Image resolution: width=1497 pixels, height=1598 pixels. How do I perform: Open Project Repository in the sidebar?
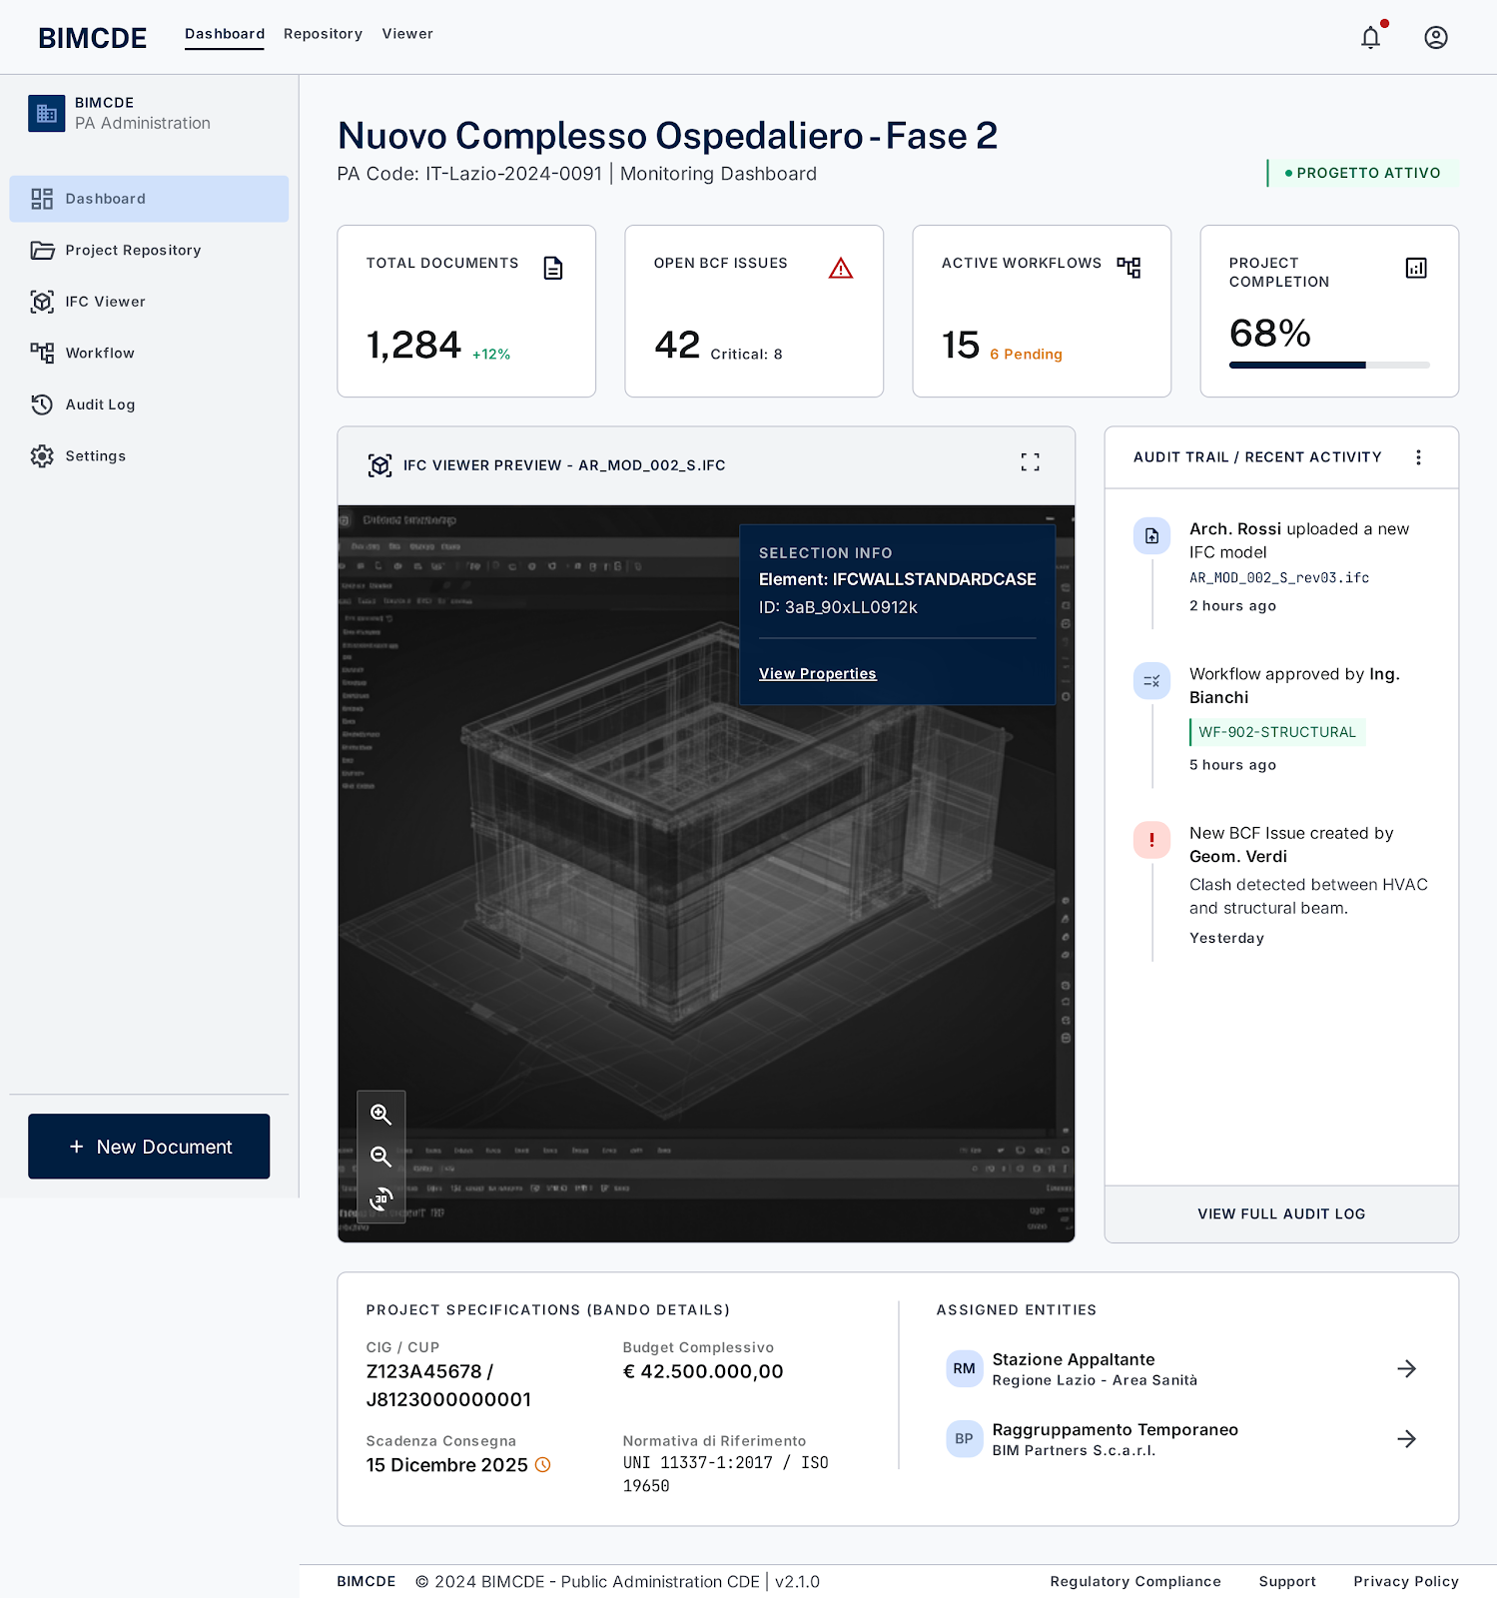(149, 250)
